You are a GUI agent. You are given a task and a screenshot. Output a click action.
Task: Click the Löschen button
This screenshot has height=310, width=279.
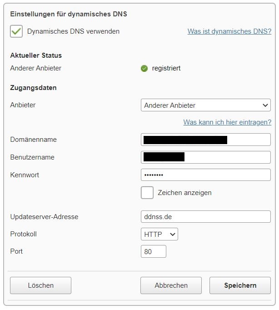(x=41, y=285)
